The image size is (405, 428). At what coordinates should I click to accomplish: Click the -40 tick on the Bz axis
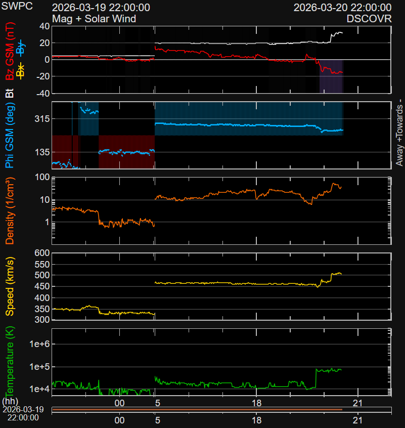click(x=43, y=94)
